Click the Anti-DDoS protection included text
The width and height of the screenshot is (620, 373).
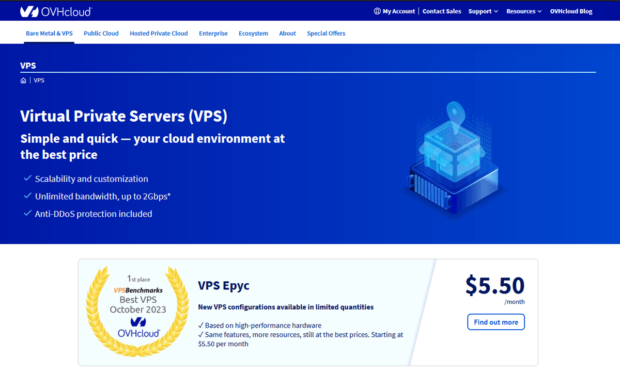(94, 214)
